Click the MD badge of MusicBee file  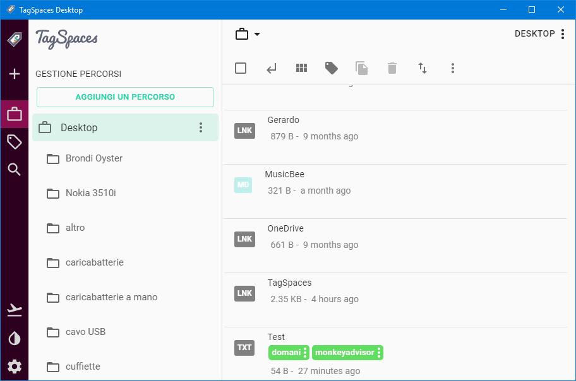click(x=243, y=185)
